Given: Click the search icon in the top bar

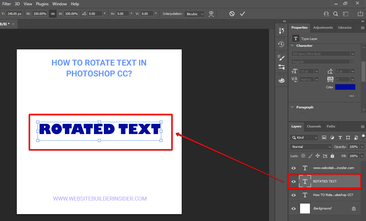Looking at the screenshot, I should (336, 14).
